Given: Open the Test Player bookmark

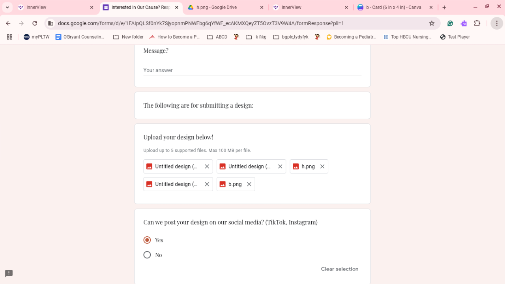Looking at the screenshot, I should coord(455,37).
